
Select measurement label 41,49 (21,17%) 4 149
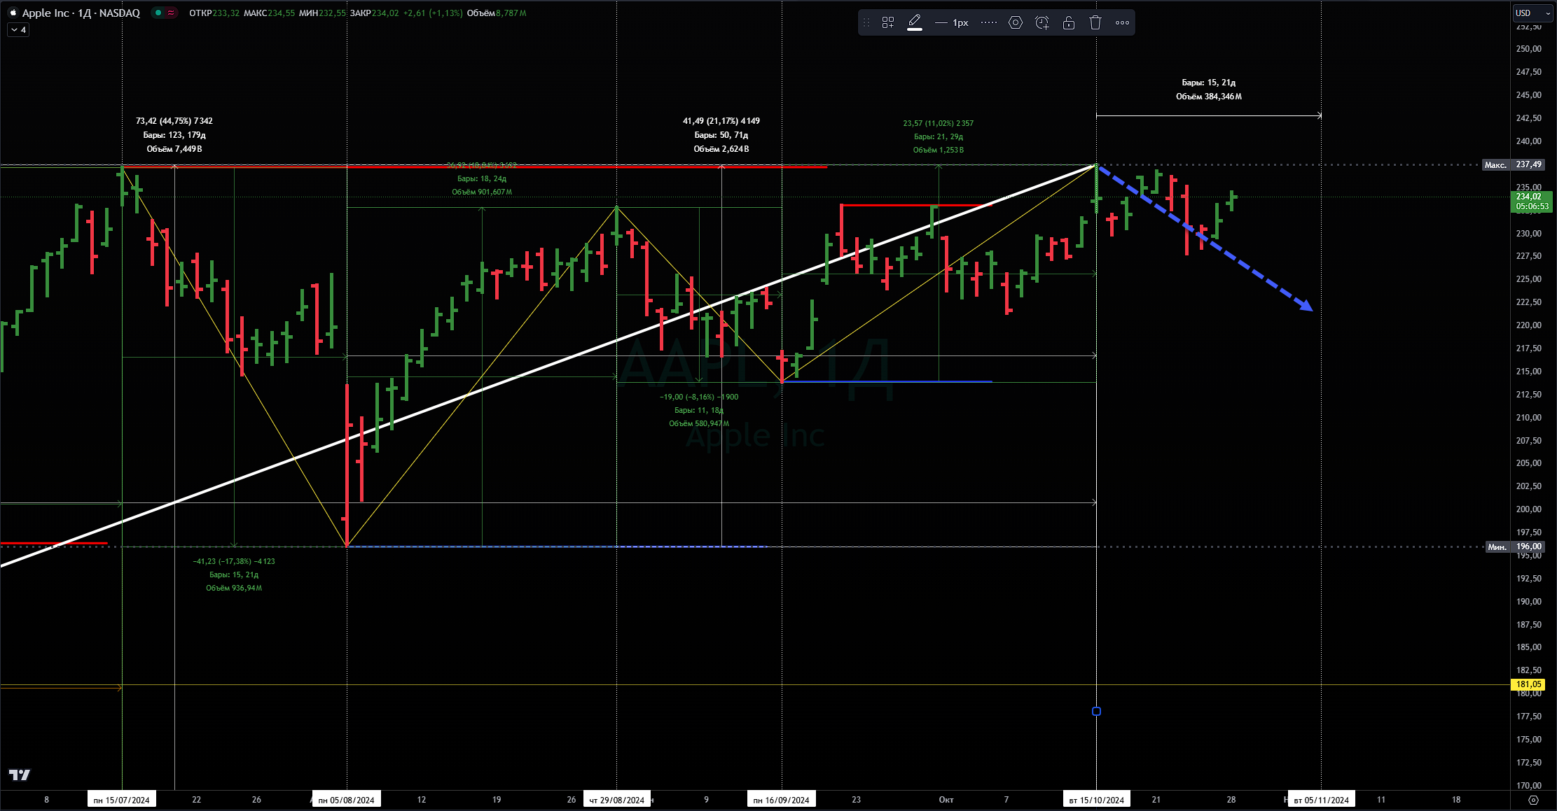[721, 121]
